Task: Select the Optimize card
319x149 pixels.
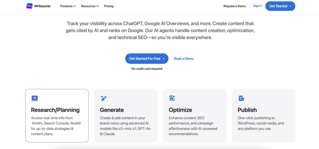Action: point(195,116)
